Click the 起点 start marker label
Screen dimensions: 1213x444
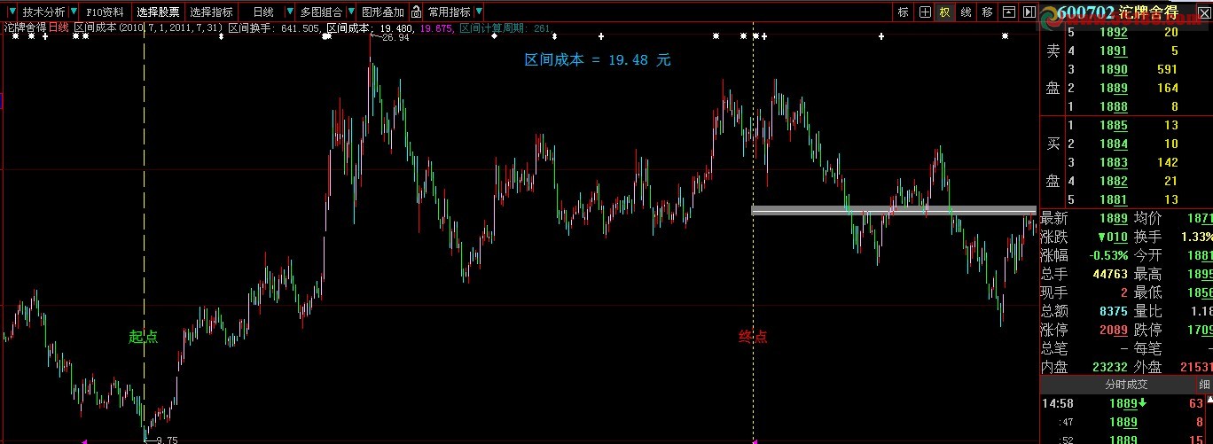[x=143, y=337]
